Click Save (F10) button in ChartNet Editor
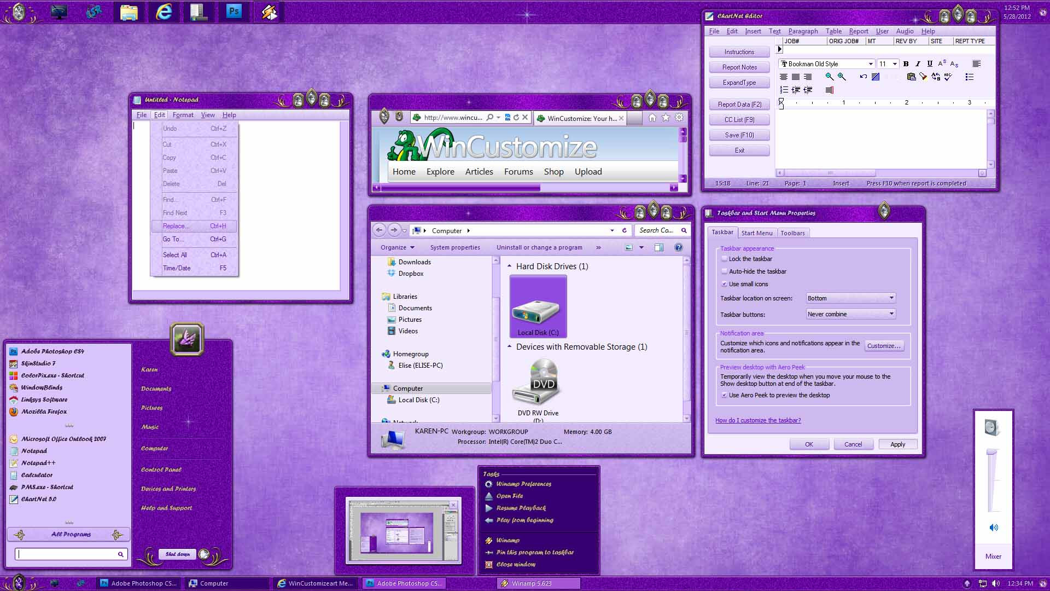The height and width of the screenshot is (591, 1050). click(739, 135)
